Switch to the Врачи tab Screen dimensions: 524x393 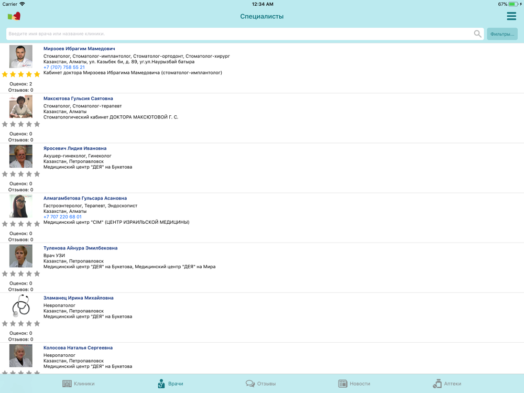point(170,384)
